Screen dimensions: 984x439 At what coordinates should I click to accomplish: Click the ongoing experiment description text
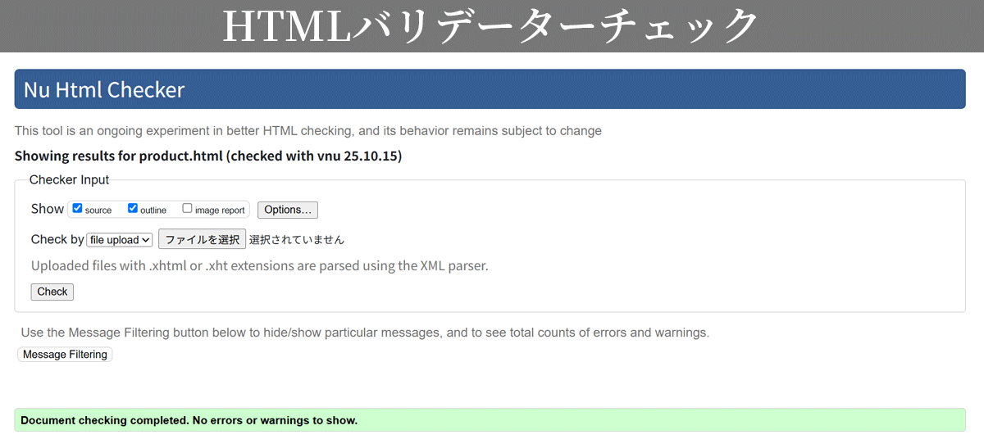pyautogui.click(x=308, y=130)
